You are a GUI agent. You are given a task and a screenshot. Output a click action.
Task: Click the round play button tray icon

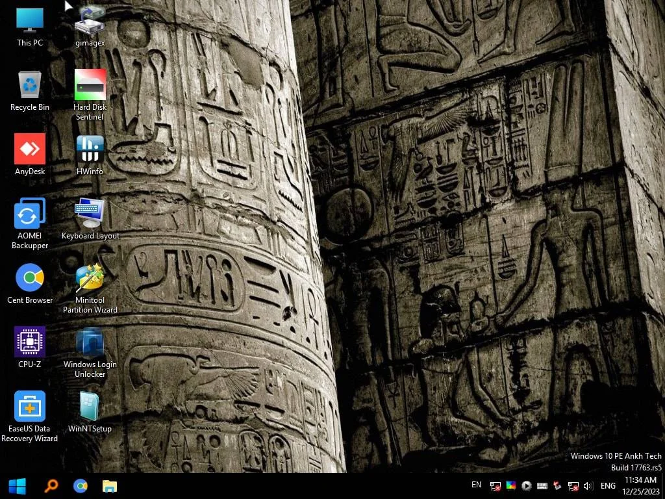[526, 486]
